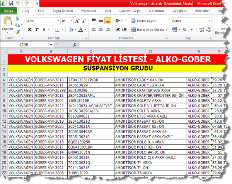Click the Cut scissors icon
The width and height of the screenshot is (232, 184).
[x=17, y=19]
